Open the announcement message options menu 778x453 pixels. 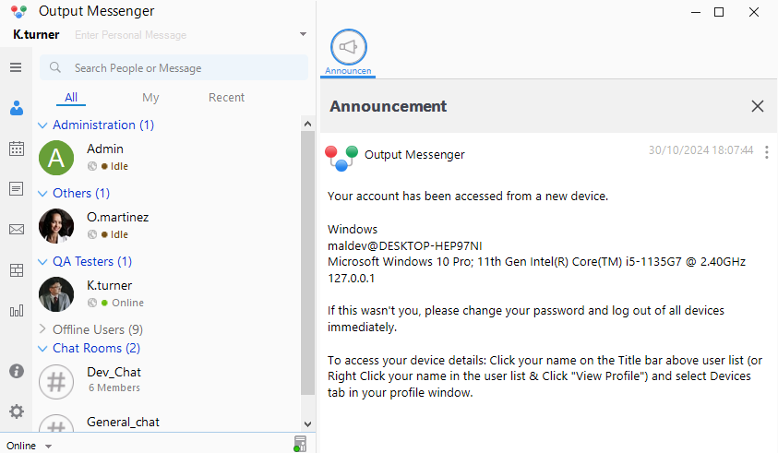tap(767, 152)
